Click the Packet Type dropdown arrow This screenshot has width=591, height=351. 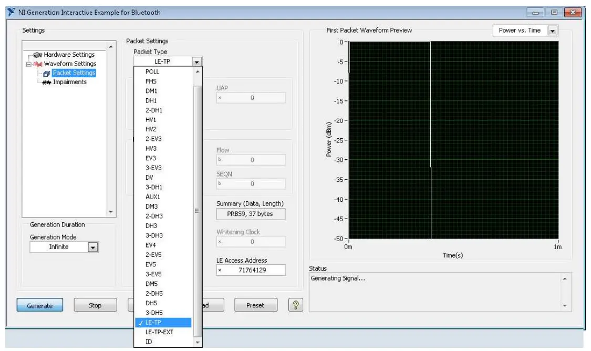click(x=196, y=61)
